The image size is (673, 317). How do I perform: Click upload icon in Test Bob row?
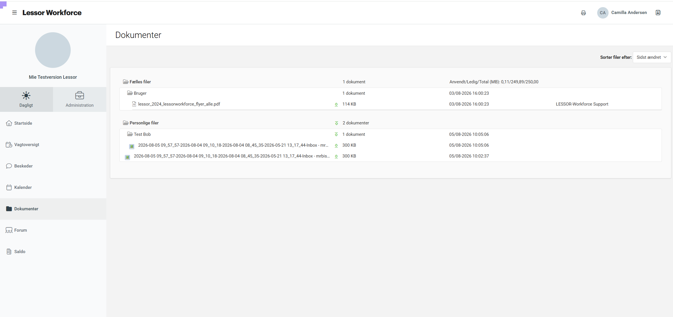pyautogui.click(x=336, y=135)
